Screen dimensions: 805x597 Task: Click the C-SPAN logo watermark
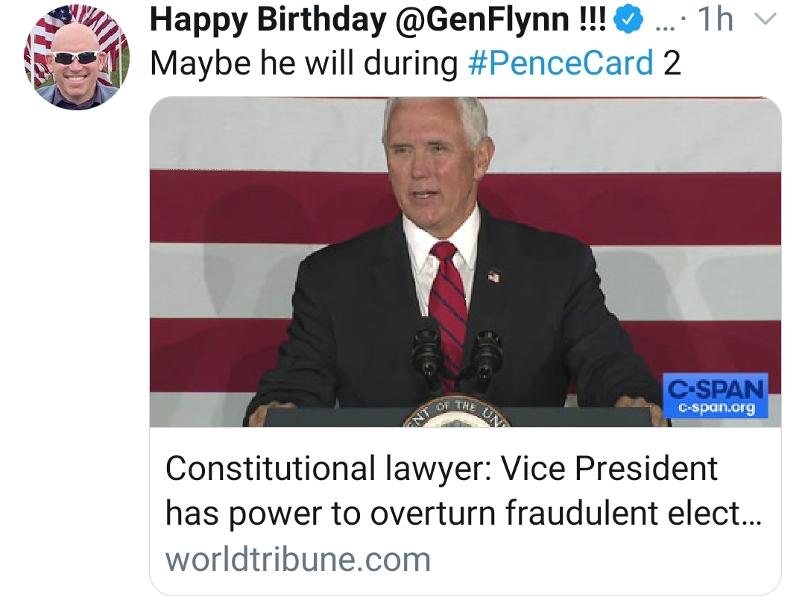[x=715, y=388]
